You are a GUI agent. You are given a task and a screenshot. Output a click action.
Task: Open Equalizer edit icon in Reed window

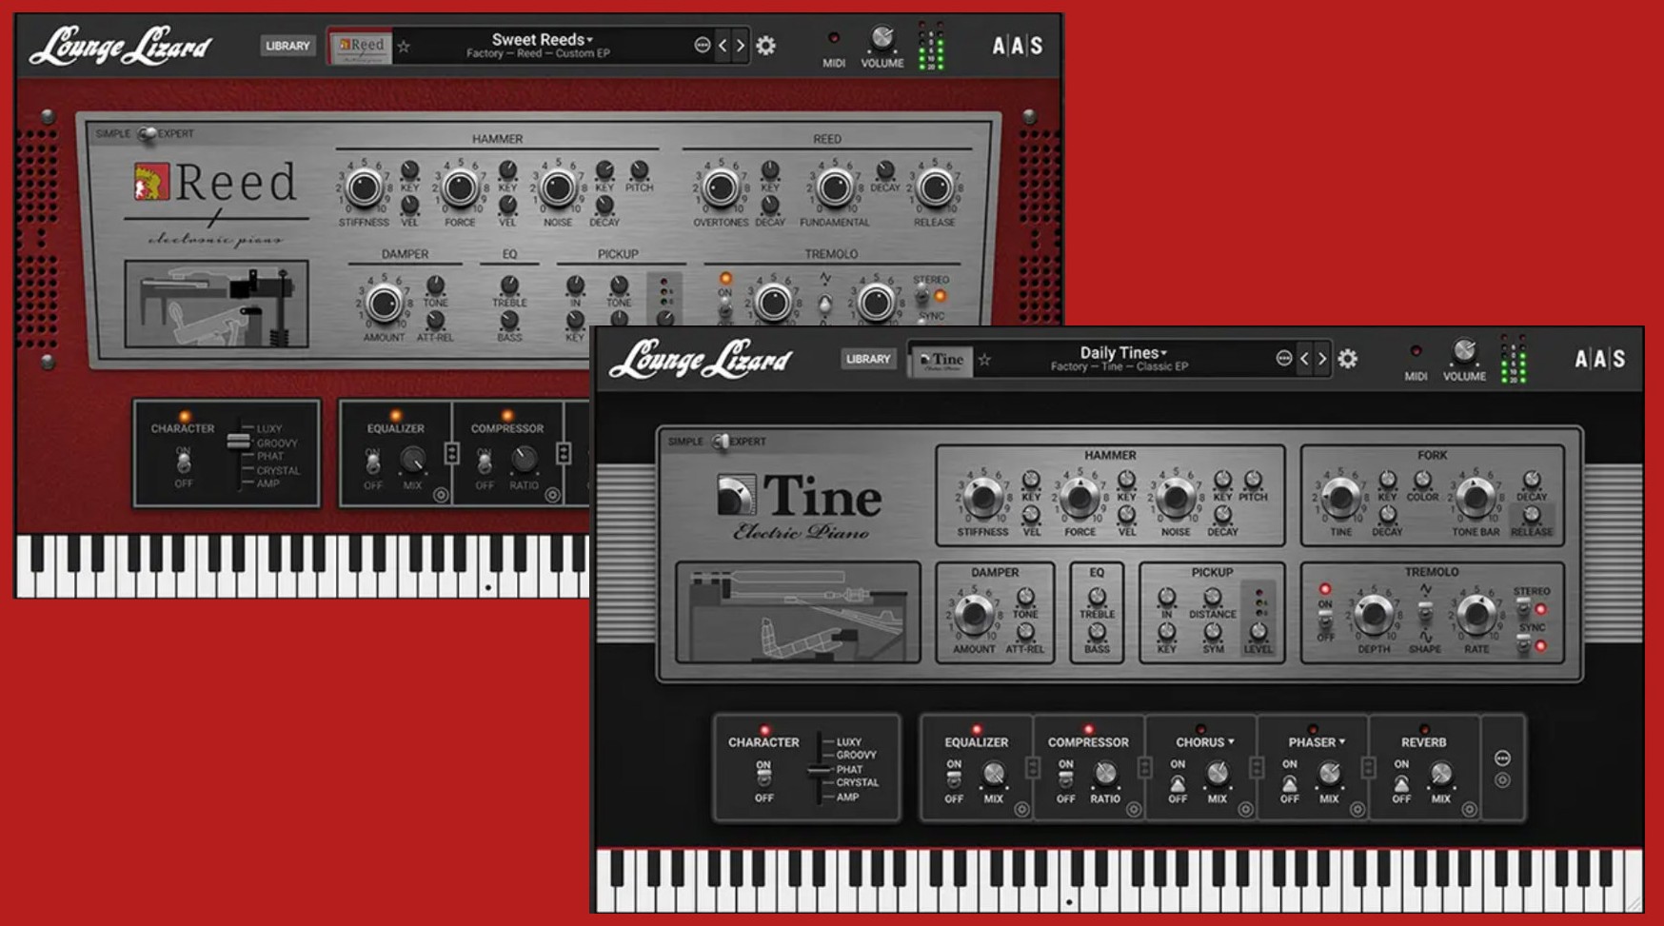tap(441, 495)
